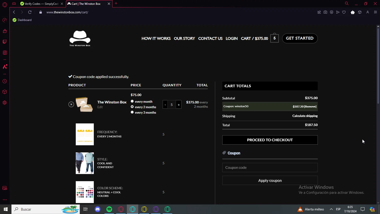
Task: Open history clock icon in sidebar
Action: pyautogui.click(x=5, y=81)
